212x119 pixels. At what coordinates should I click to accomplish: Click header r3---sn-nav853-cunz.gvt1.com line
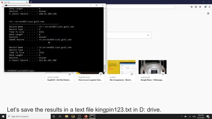[x=26, y=21]
